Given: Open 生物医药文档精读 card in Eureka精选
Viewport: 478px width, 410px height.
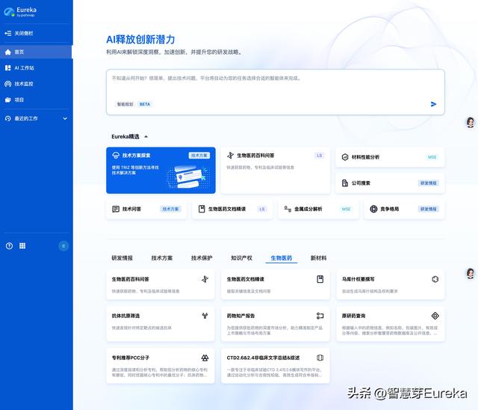Looking at the screenshot, I should [232, 209].
